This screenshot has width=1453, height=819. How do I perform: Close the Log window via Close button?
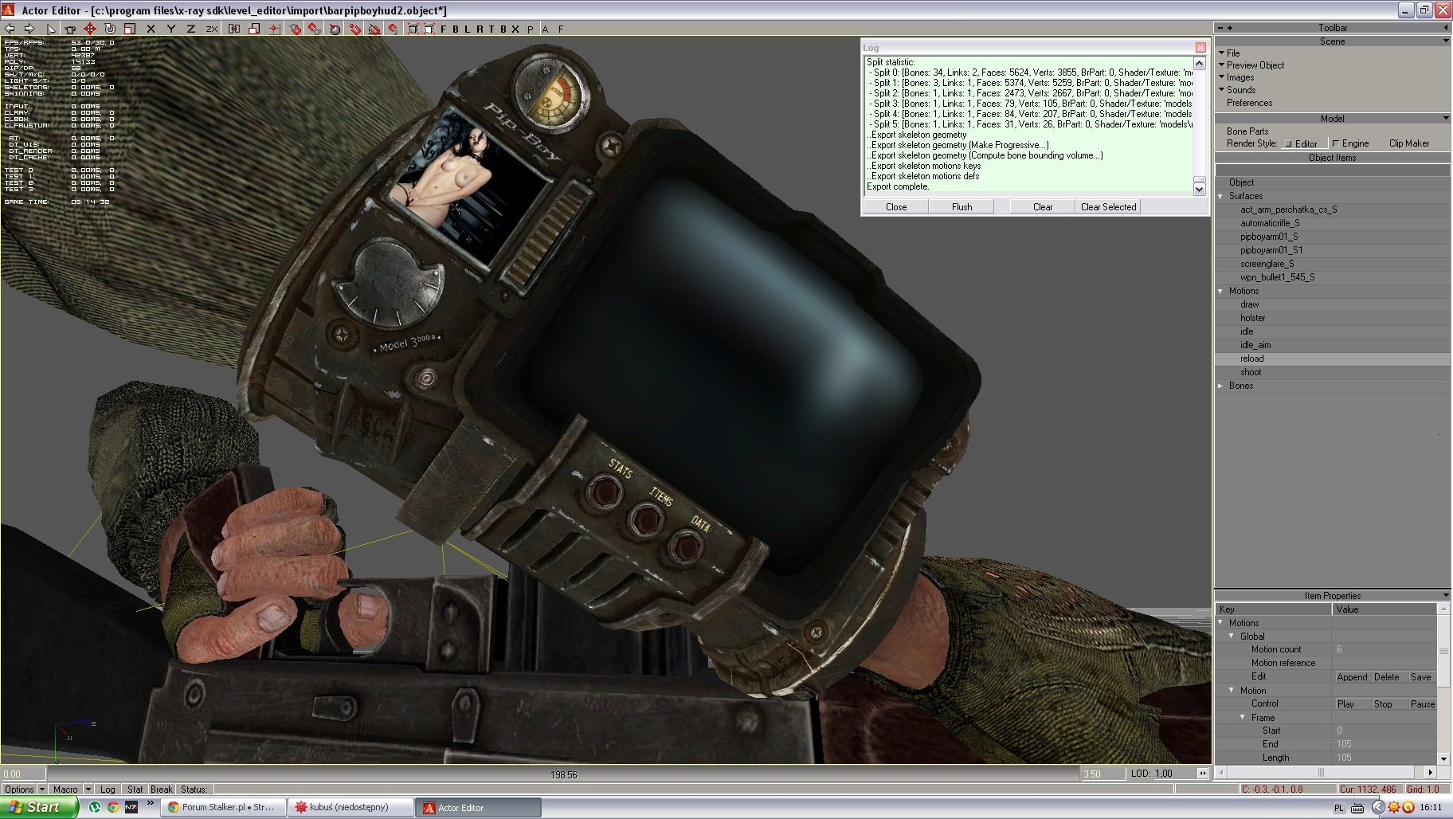896,206
